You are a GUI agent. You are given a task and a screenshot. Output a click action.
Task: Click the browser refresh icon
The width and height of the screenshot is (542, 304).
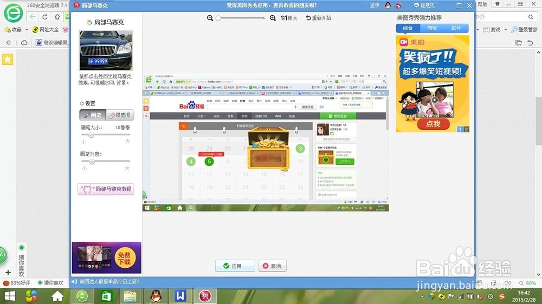pos(45,17)
